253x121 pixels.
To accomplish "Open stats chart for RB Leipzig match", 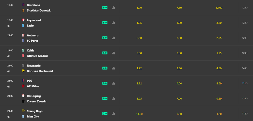I will coord(113,98).
